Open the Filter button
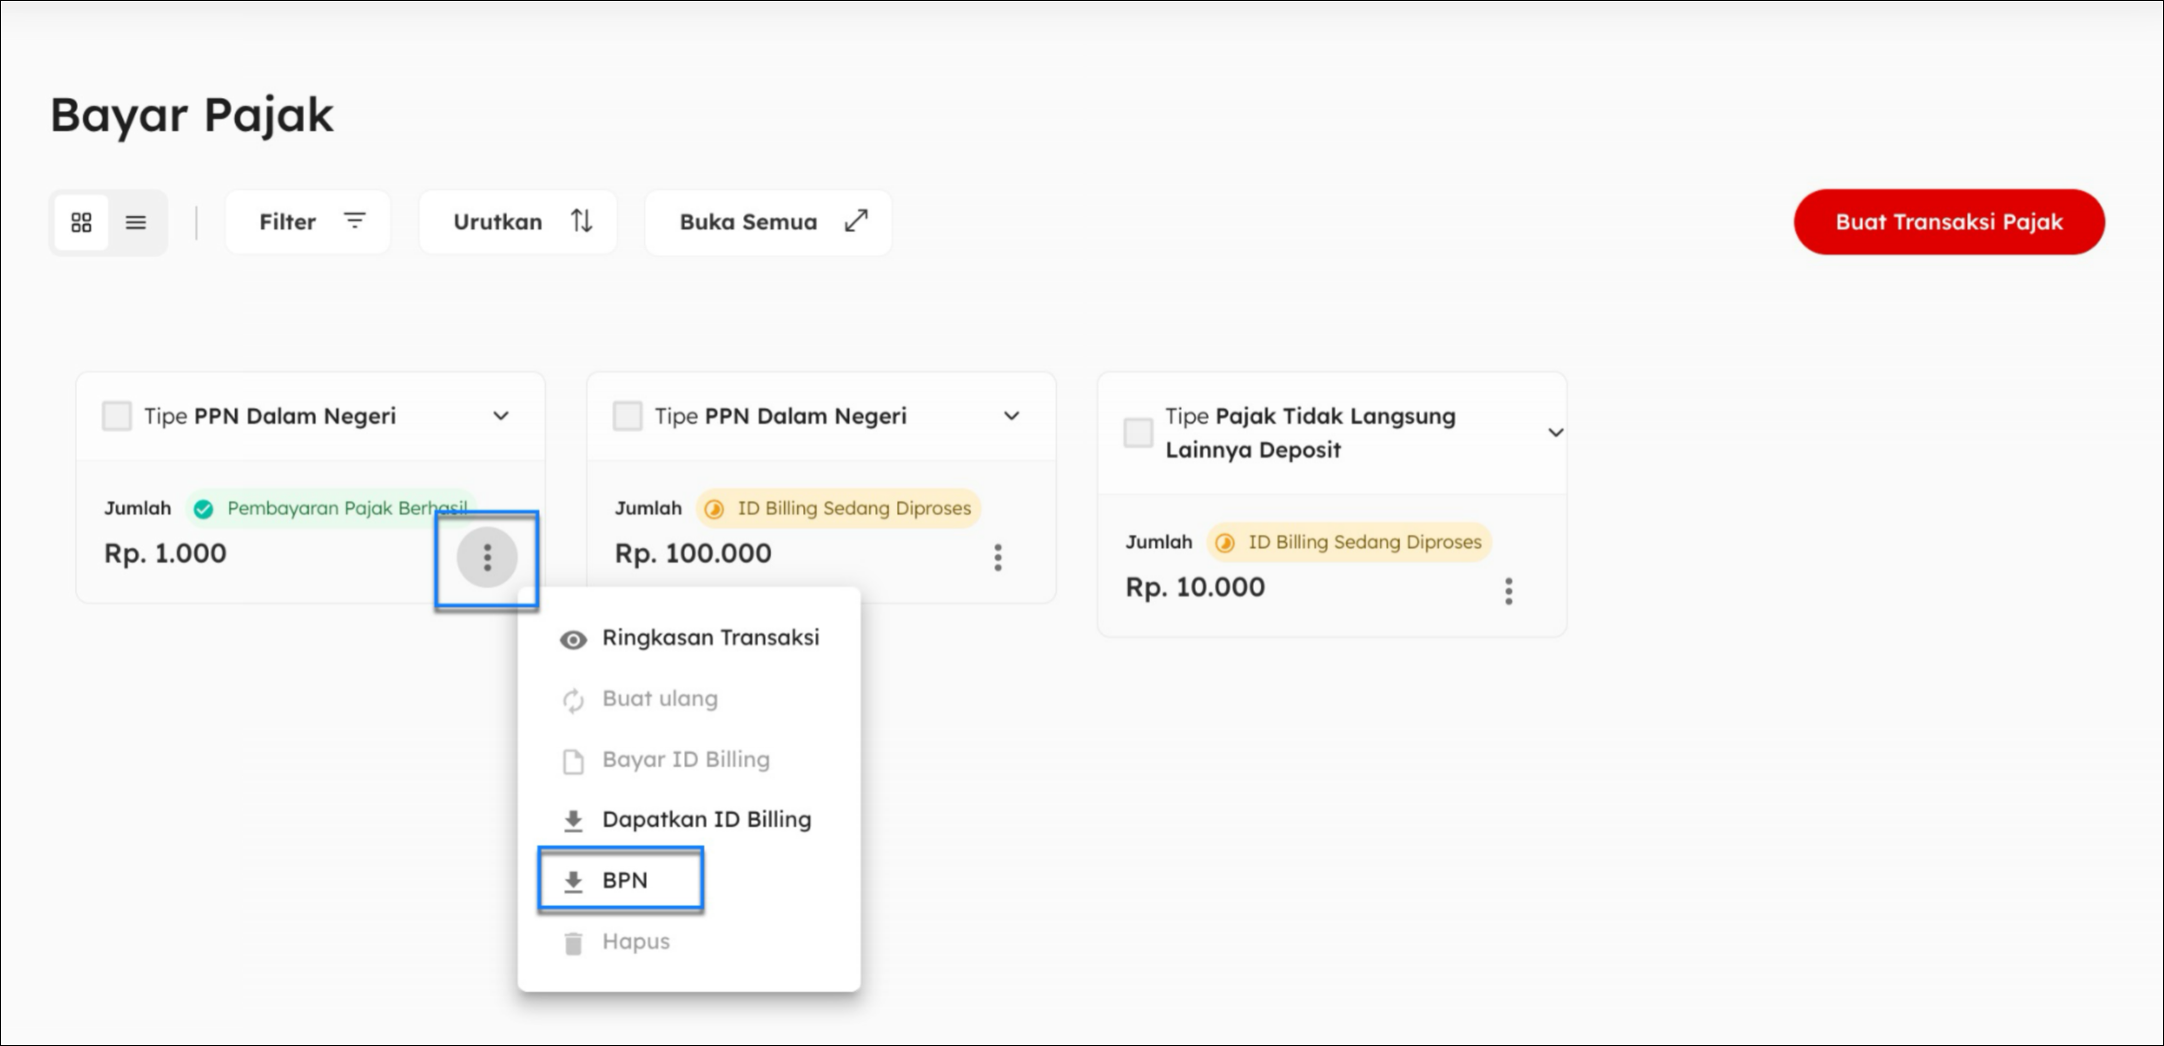The image size is (2164, 1046). coord(308,222)
